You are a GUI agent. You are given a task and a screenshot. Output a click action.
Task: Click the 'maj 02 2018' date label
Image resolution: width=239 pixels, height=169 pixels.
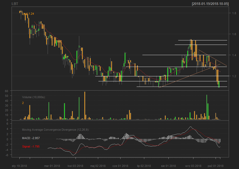pos(98,166)
